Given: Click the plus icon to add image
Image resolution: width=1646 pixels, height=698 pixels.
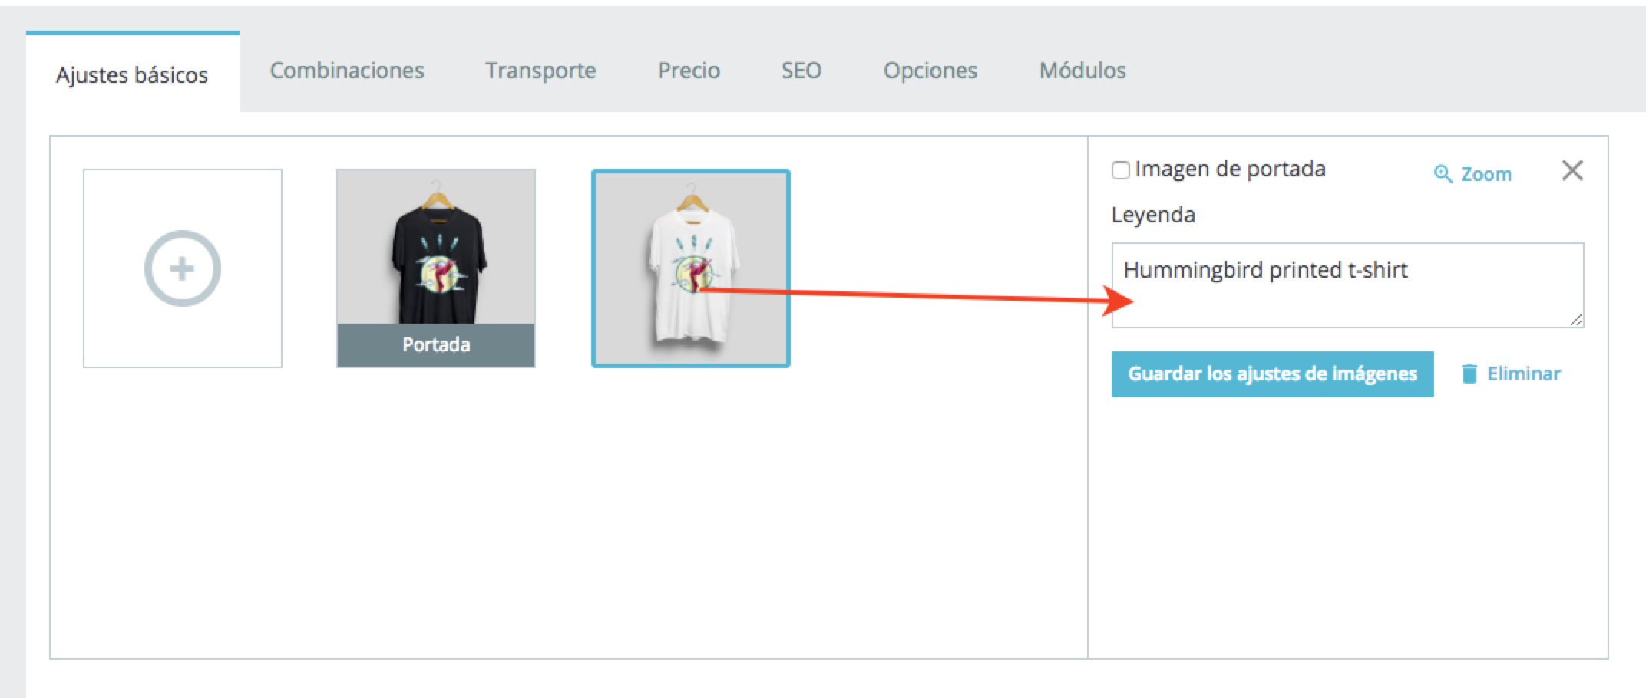Looking at the screenshot, I should click(183, 268).
